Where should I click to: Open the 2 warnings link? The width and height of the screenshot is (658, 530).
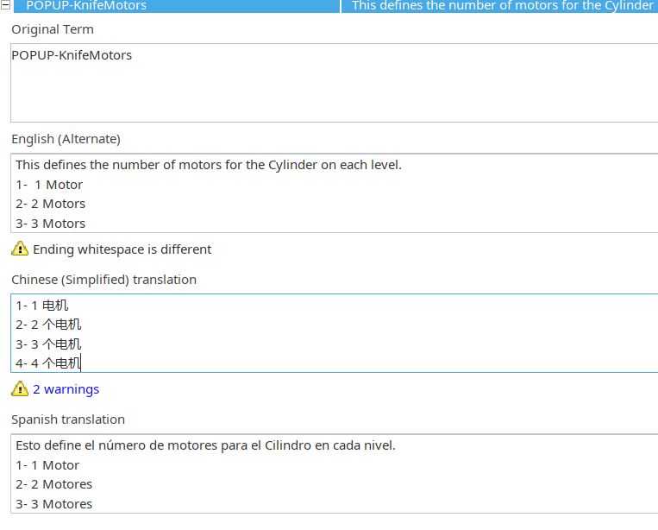coord(66,389)
